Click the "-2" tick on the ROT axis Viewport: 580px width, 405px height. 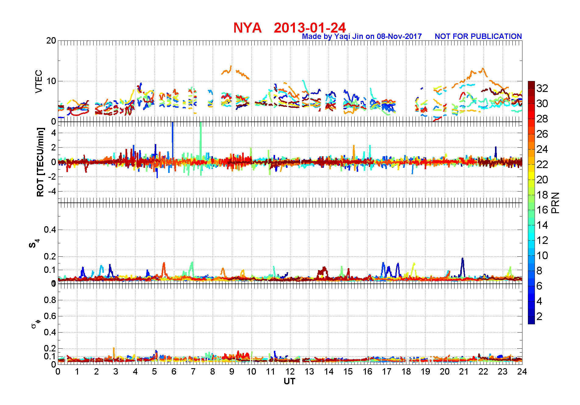click(52, 177)
